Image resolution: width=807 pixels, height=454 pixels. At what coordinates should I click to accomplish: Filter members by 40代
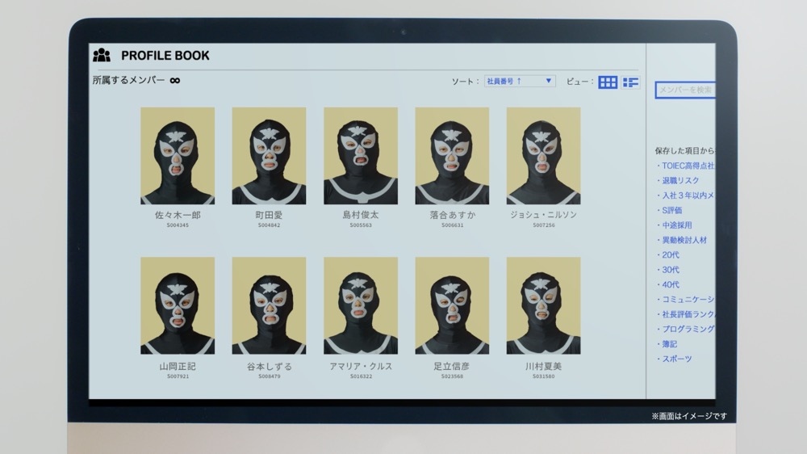(x=670, y=284)
